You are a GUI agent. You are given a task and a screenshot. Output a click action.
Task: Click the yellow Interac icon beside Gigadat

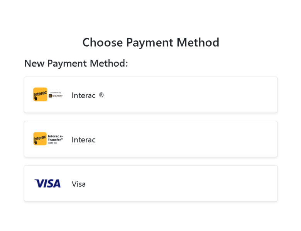40,94
